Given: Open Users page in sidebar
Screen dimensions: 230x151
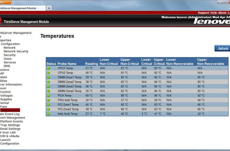Looking at the screenshot, I should click(7, 59).
